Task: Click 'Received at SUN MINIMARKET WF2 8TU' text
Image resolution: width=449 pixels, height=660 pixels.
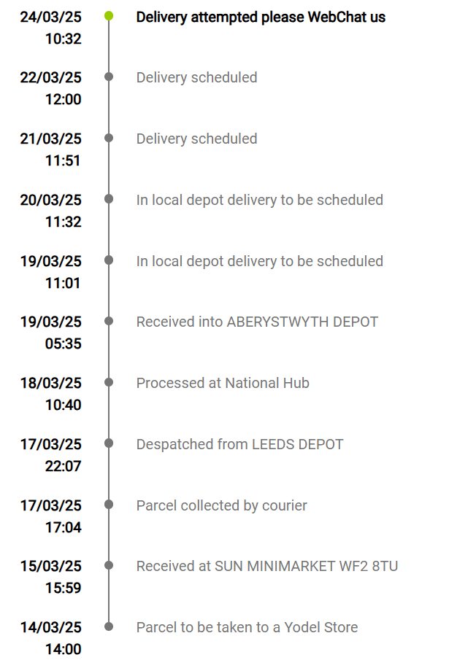Action: 267,566
